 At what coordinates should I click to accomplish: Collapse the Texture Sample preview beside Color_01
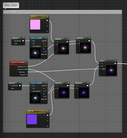(46, 38)
